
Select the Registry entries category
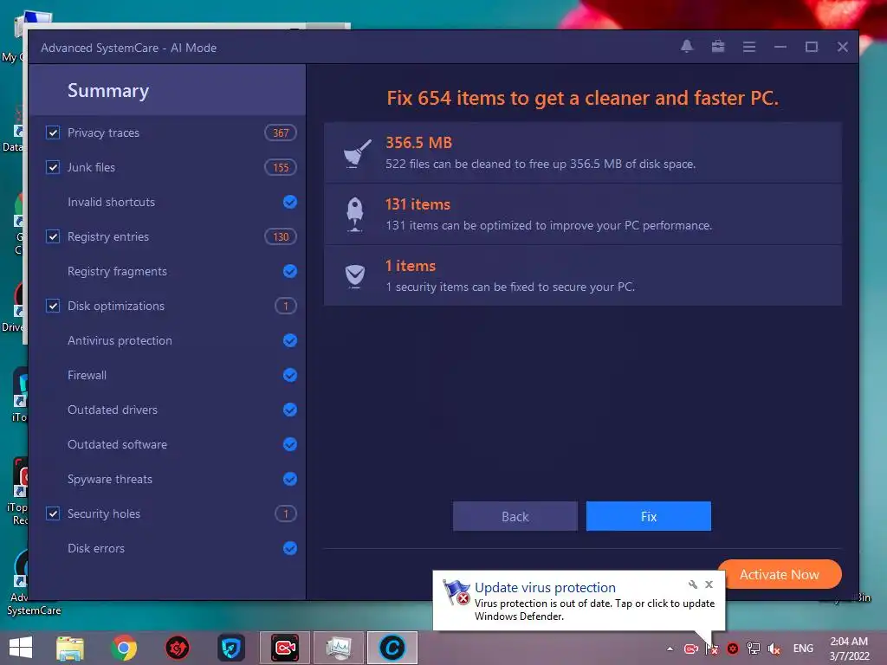(108, 236)
